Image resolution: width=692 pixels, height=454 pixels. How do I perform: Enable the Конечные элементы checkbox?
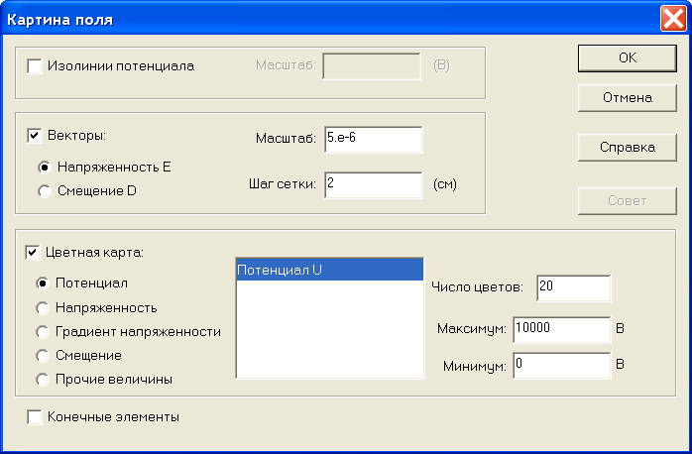pyautogui.click(x=35, y=417)
